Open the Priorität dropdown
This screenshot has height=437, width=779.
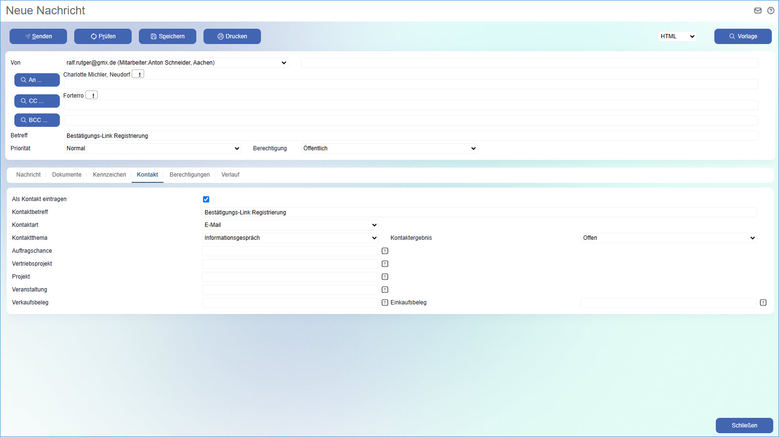pos(152,148)
